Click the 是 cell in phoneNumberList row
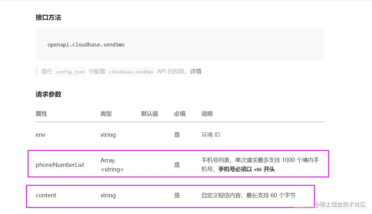This screenshot has width=372, height=214. coord(177,165)
